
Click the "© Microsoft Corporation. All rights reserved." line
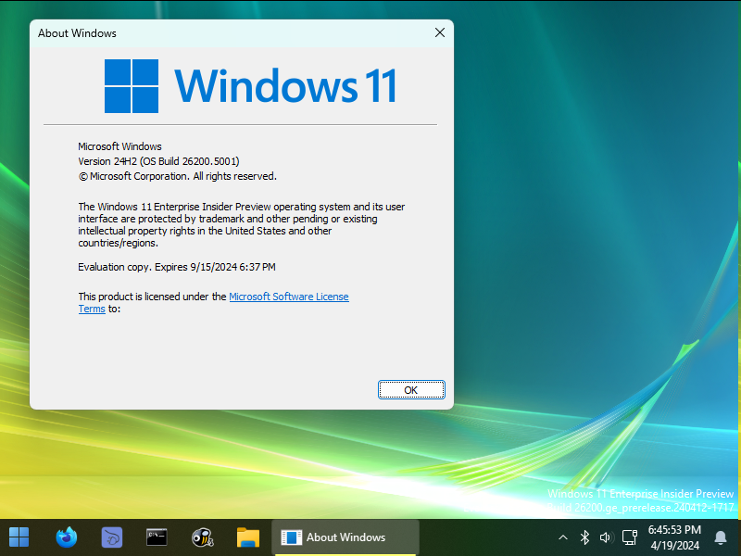click(177, 176)
